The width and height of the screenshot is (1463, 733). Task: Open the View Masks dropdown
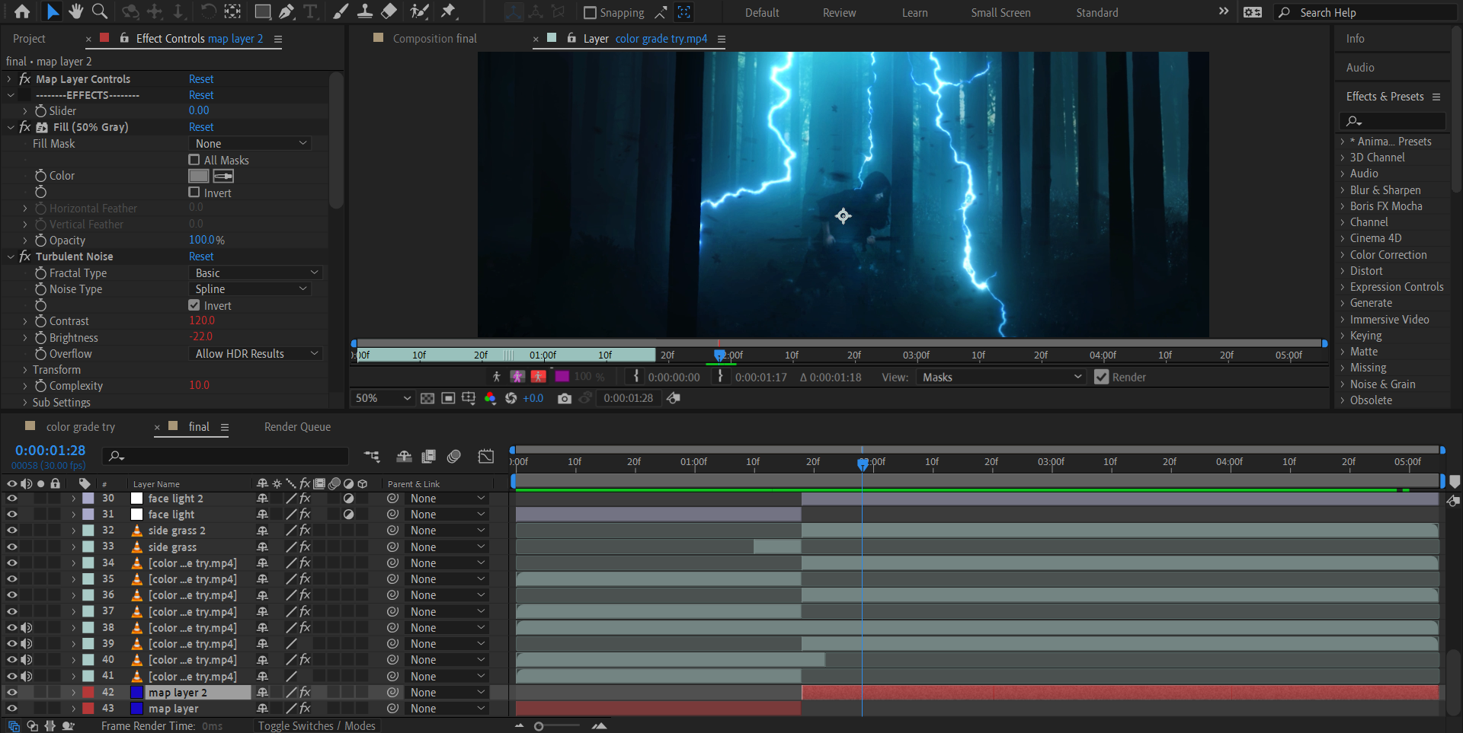1000,377
